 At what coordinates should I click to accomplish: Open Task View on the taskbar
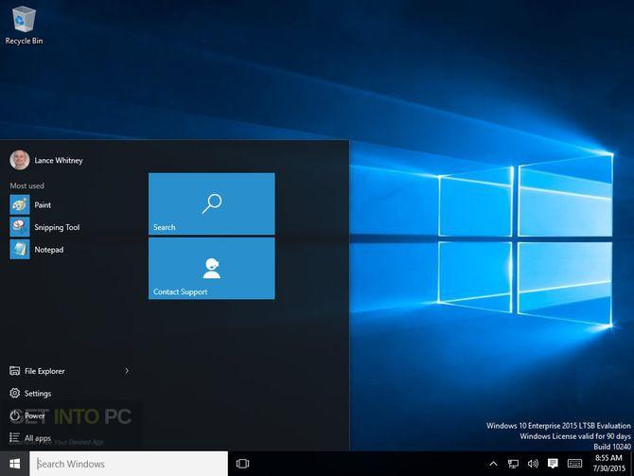(x=242, y=464)
